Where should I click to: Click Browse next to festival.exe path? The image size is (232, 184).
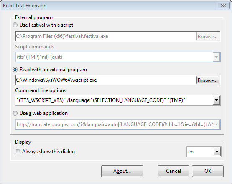coord(208,36)
